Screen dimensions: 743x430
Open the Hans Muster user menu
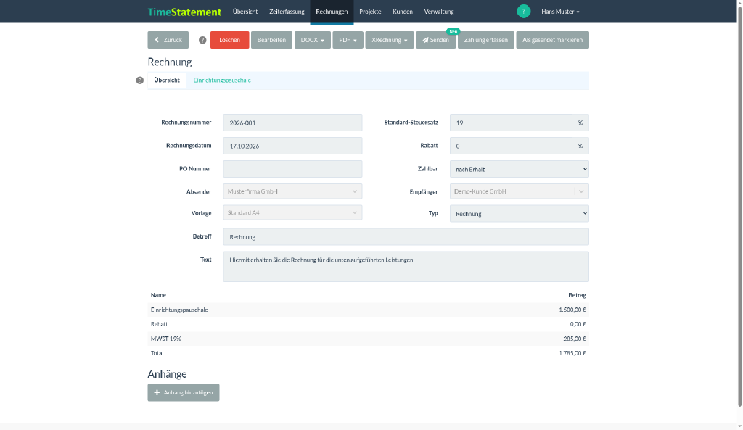pos(561,12)
